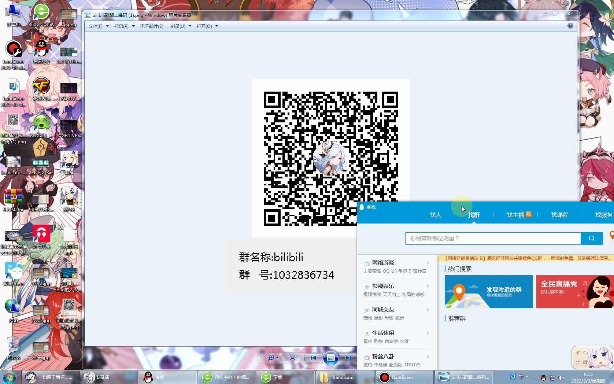This screenshot has height=384, width=614.
Task: Open the 文件(F) menu in Photo Viewer
Action: (x=98, y=26)
